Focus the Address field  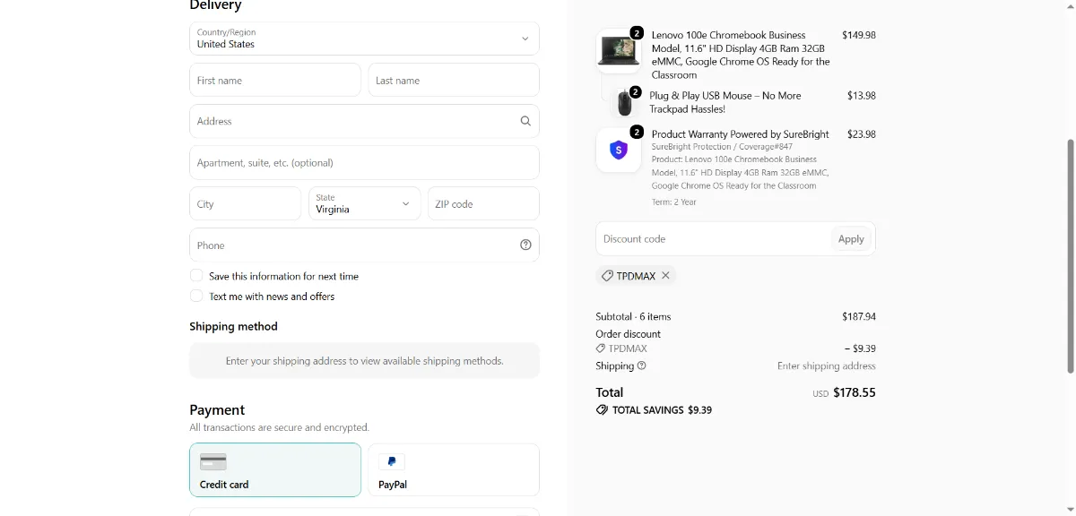click(x=364, y=121)
